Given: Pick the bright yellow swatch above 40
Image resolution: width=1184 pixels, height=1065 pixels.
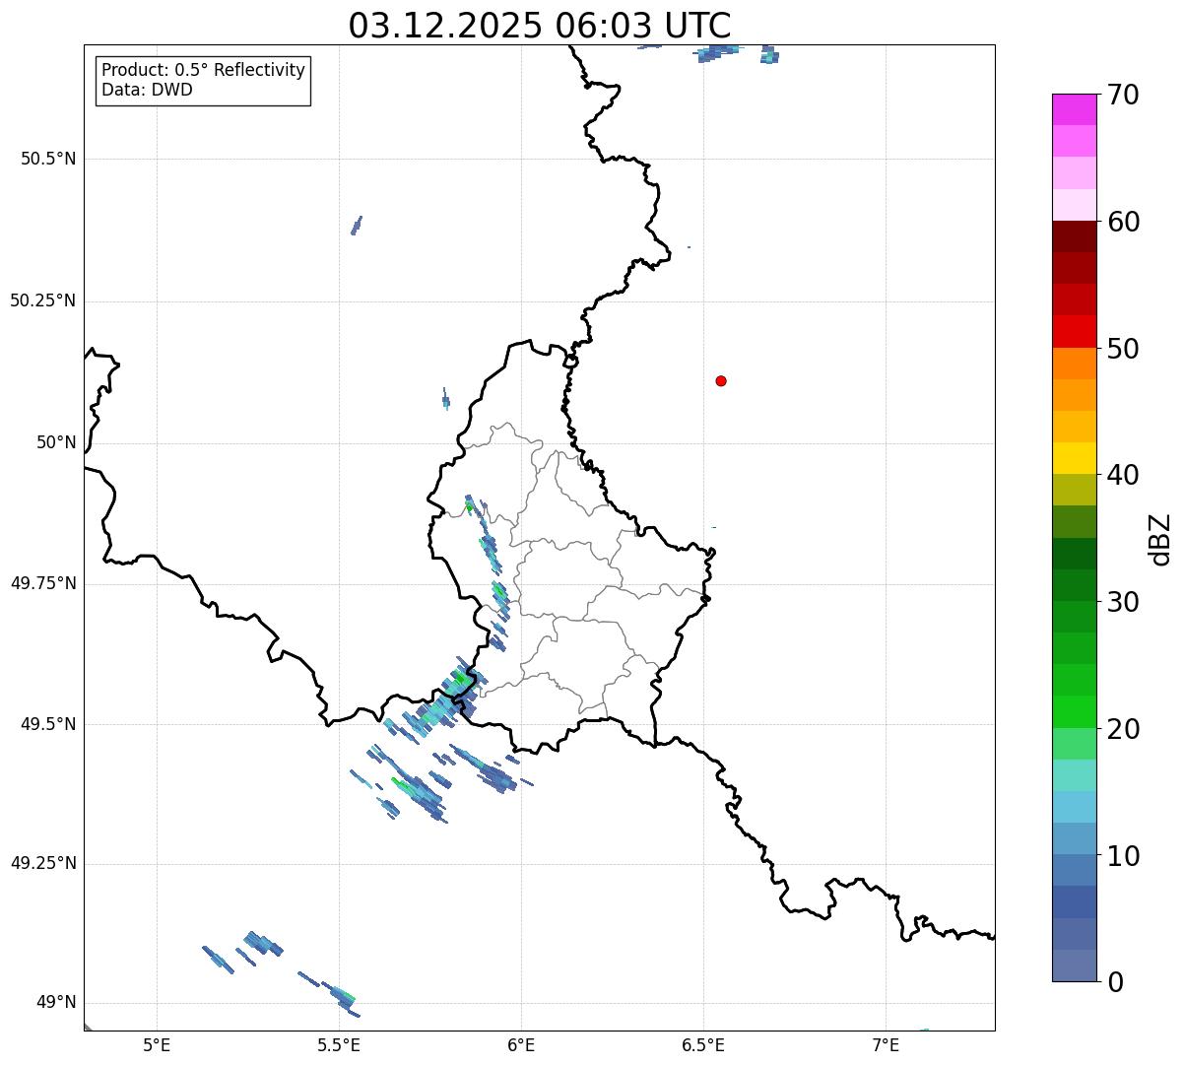Looking at the screenshot, I should pyautogui.click(x=1074, y=458).
